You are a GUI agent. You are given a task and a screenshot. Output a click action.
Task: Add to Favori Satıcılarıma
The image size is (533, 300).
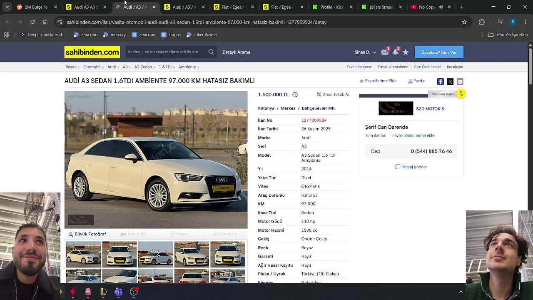[x=413, y=135]
